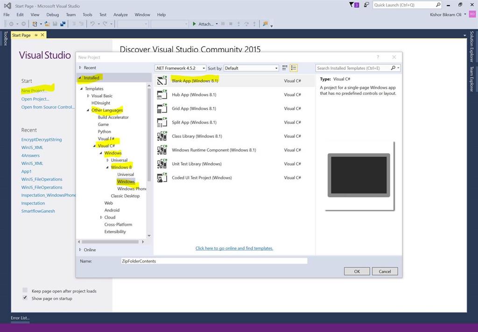Image resolution: width=478 pixels, height=332 pixels.
Task: Expand the Online section in New Project
Action: 80,250
